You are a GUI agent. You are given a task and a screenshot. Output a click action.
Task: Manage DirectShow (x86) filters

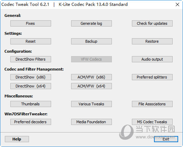point(31,77)
